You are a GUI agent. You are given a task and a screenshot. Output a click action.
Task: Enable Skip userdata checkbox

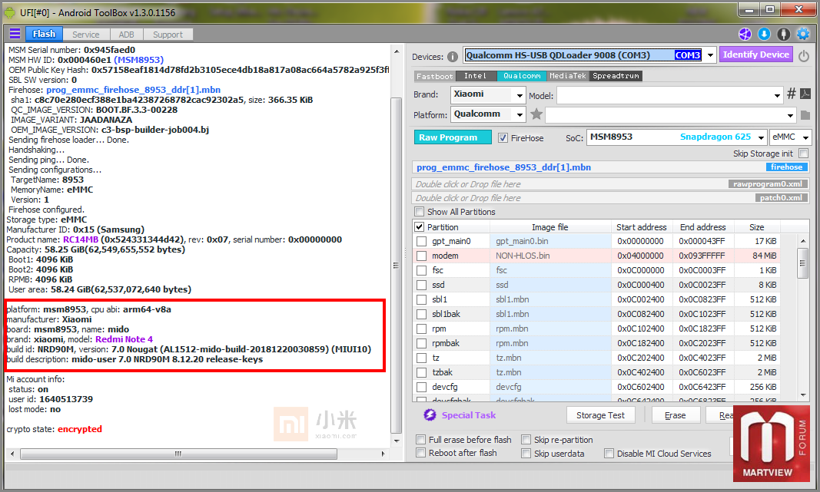526,454
